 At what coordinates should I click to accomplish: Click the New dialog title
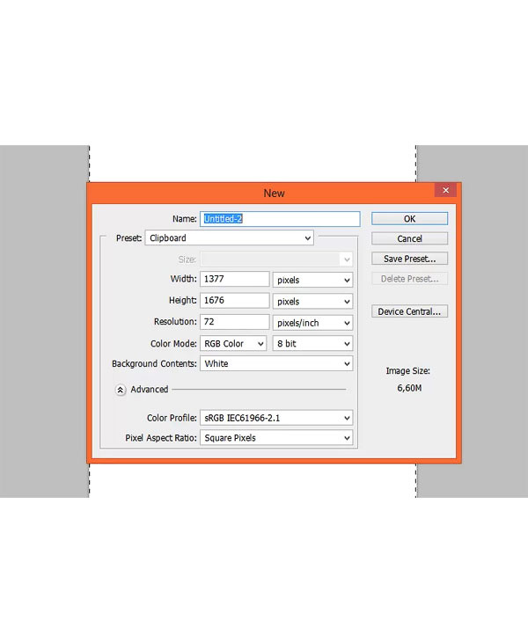click(x=274, y=194)
